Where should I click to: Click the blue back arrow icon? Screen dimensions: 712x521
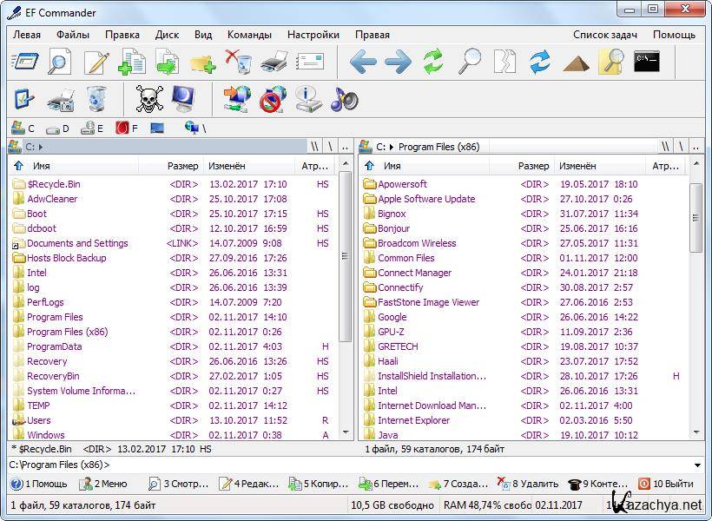(x=362, y=62)
